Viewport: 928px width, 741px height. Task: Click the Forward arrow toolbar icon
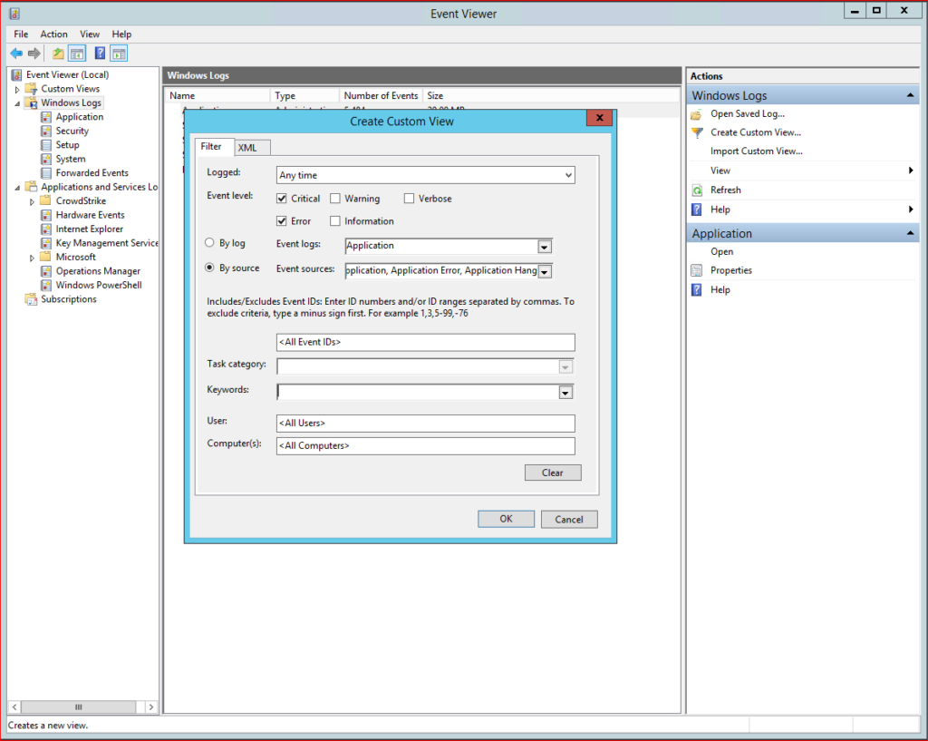pos(34,54)
